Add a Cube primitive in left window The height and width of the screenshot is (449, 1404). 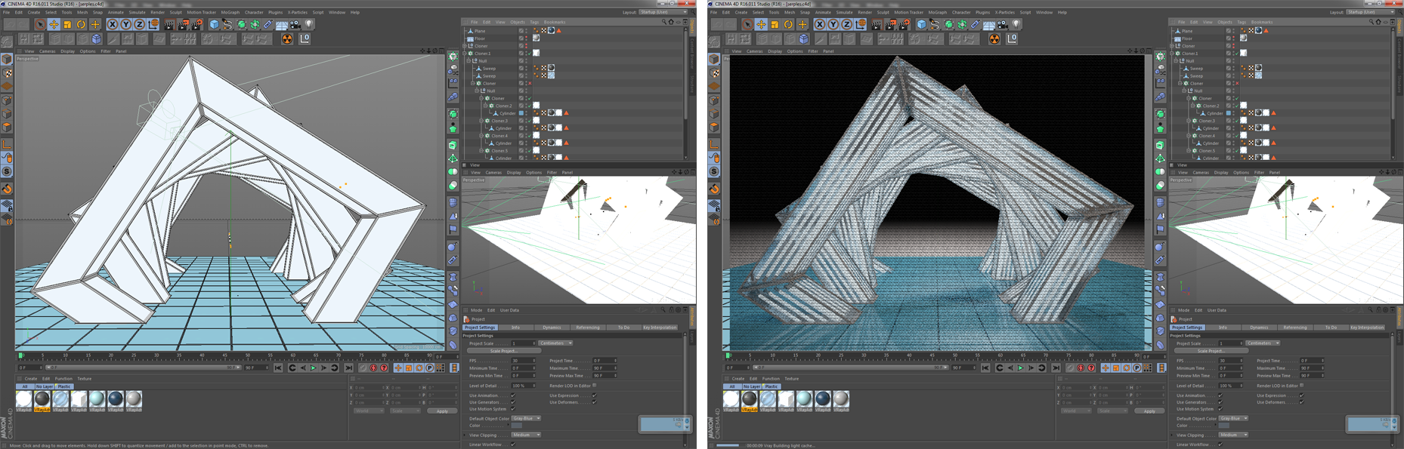pos(214,24)
